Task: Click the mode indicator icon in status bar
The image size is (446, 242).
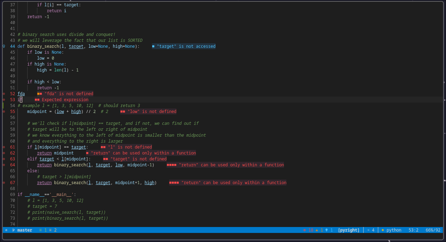Action: (6, 230)
